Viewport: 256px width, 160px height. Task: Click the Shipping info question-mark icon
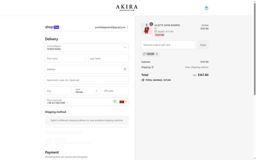(x=152, y=67)
